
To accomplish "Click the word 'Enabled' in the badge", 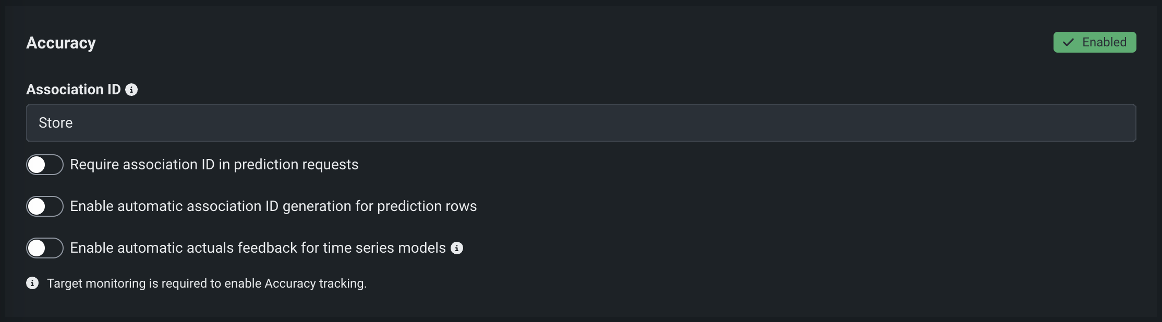I will (x=1104, y=42).
